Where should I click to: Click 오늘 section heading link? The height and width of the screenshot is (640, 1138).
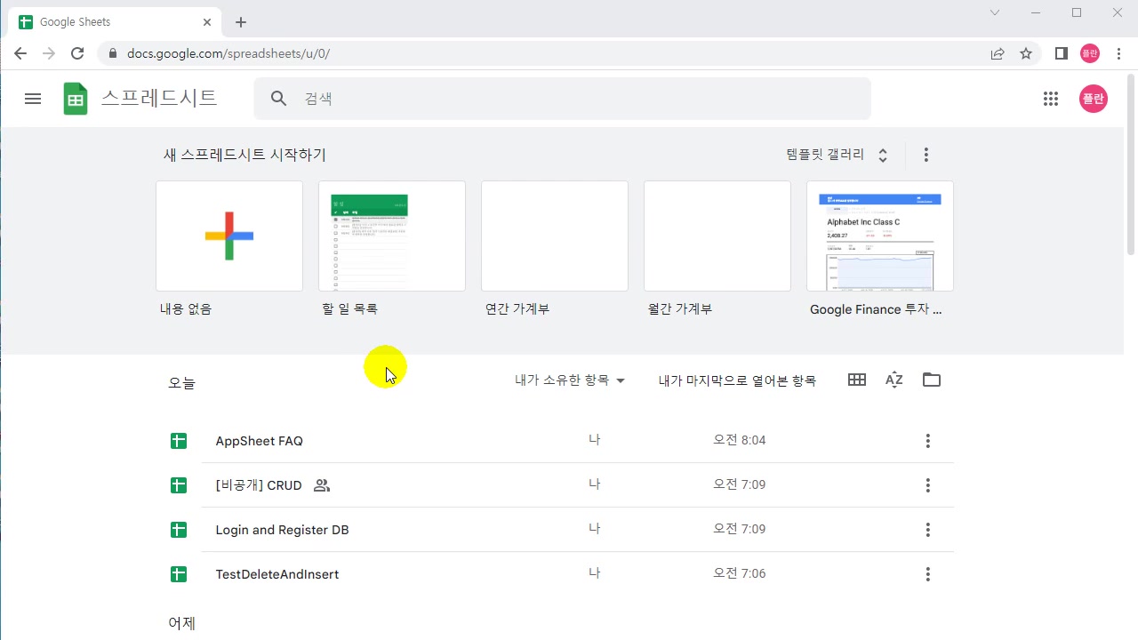click(181, 382)
